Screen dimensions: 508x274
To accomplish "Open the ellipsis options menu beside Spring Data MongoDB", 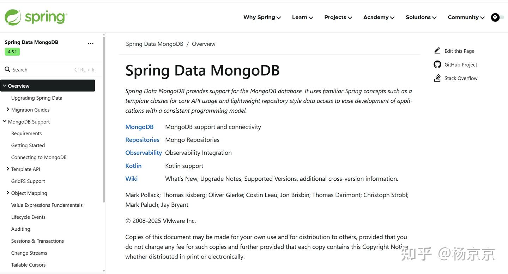I will [x=90, y=43].
